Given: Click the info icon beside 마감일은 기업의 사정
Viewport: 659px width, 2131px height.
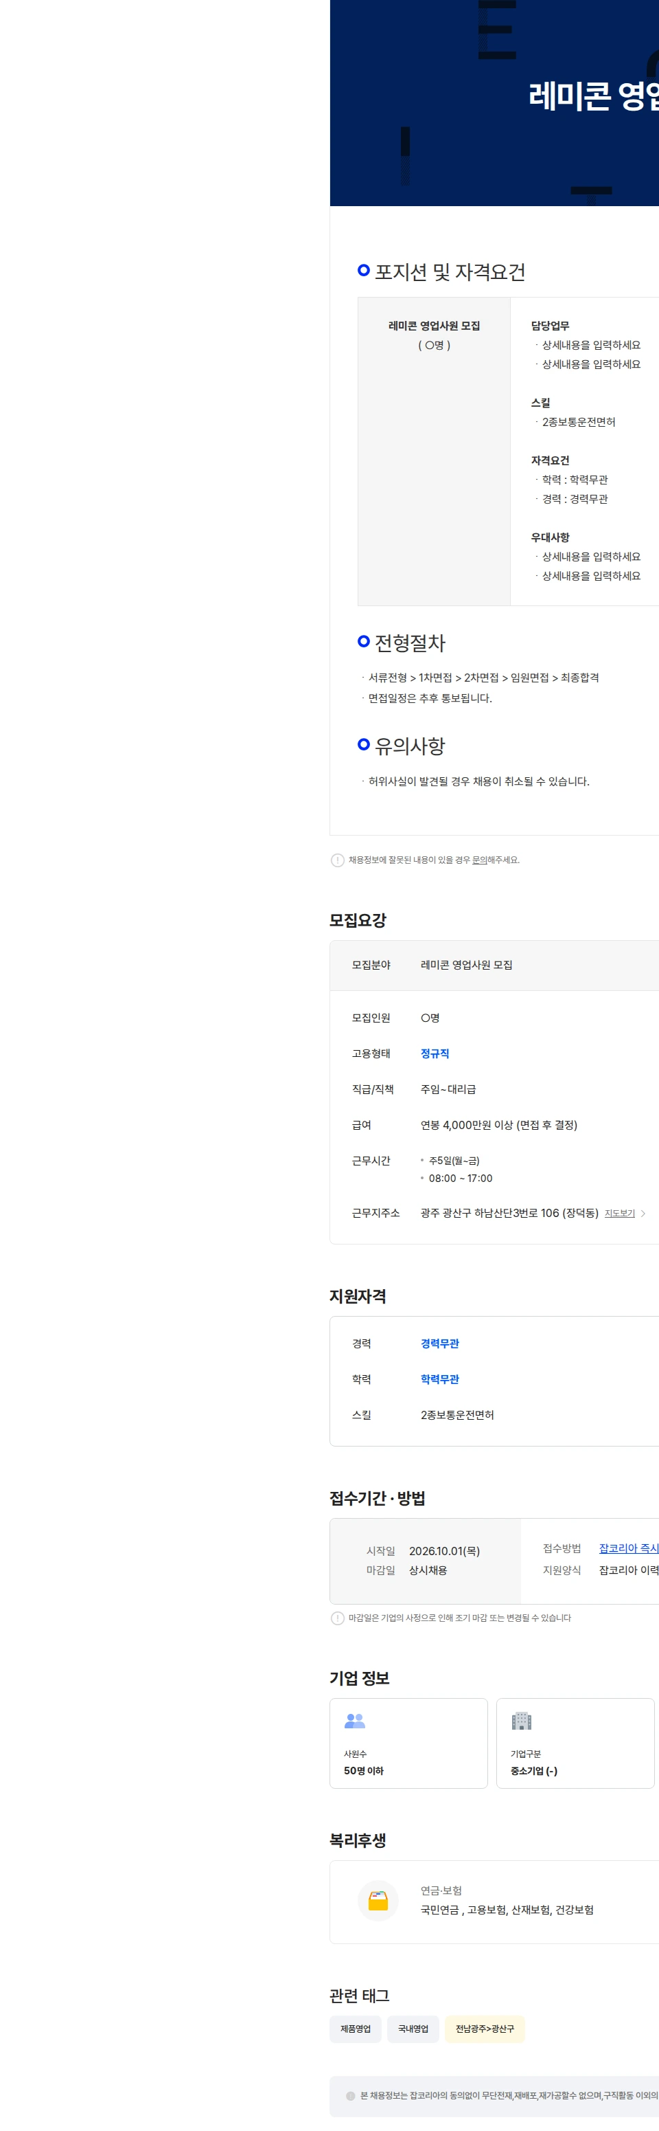Looking at the screenshot, I should [x=337, y=1618].
